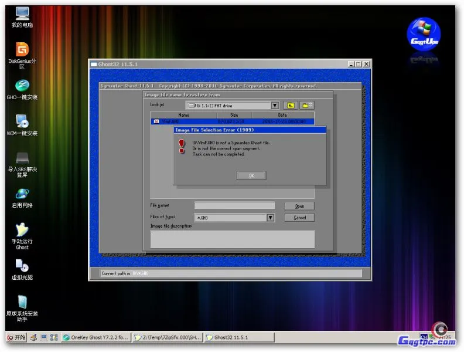464x352 pixels.
Task: Click the Current path status bar text
Action: [x=125, y=273]
